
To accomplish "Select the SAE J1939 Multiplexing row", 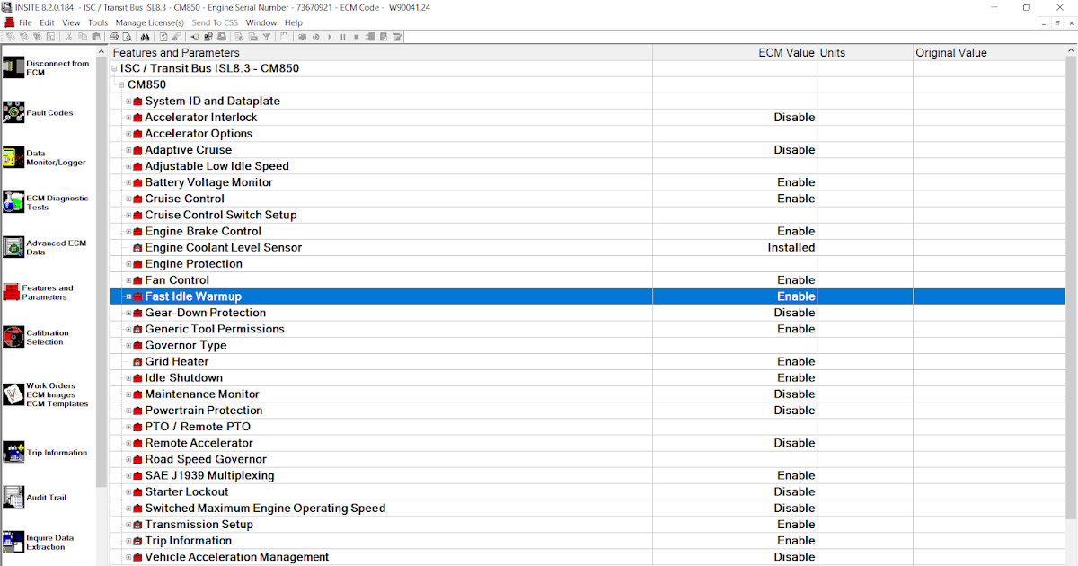I will pyautogui.click(x=588, y=475).
